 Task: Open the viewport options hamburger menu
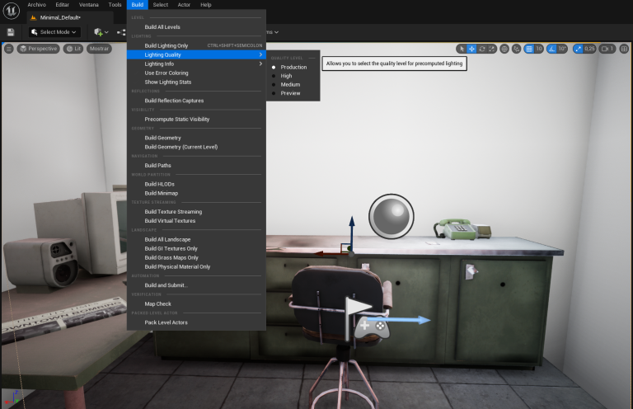[x=8, y=49]
